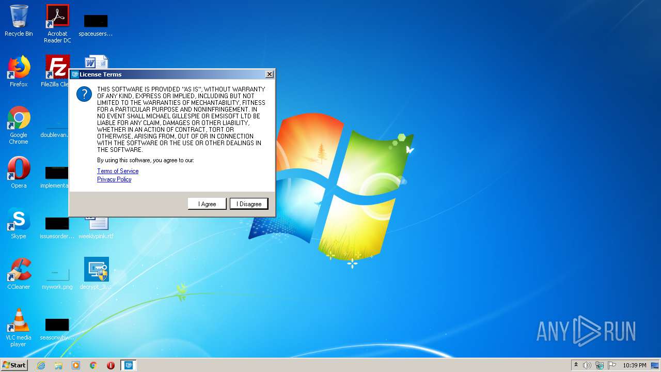
Task: Click I Agree in License Terms
Action: pyautogui.click(x=207, y=204)
